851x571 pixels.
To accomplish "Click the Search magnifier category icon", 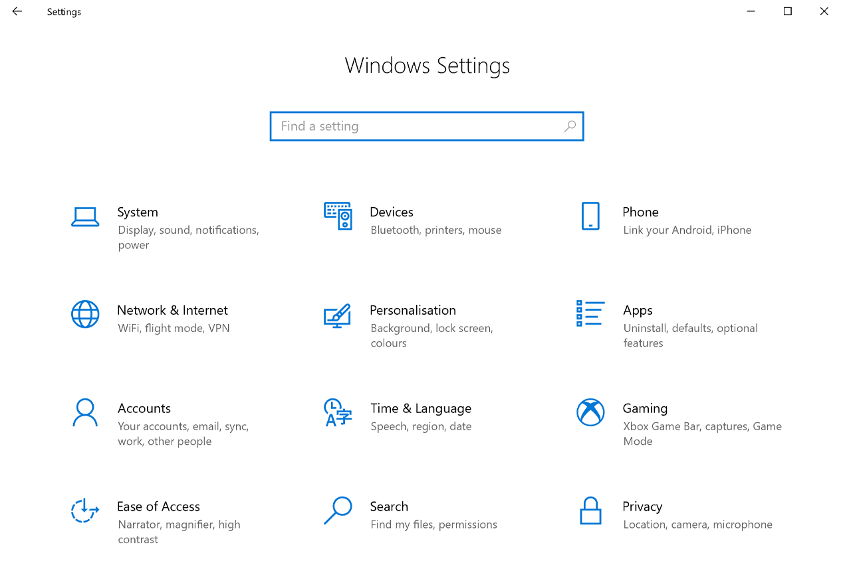I will [338, 511].
